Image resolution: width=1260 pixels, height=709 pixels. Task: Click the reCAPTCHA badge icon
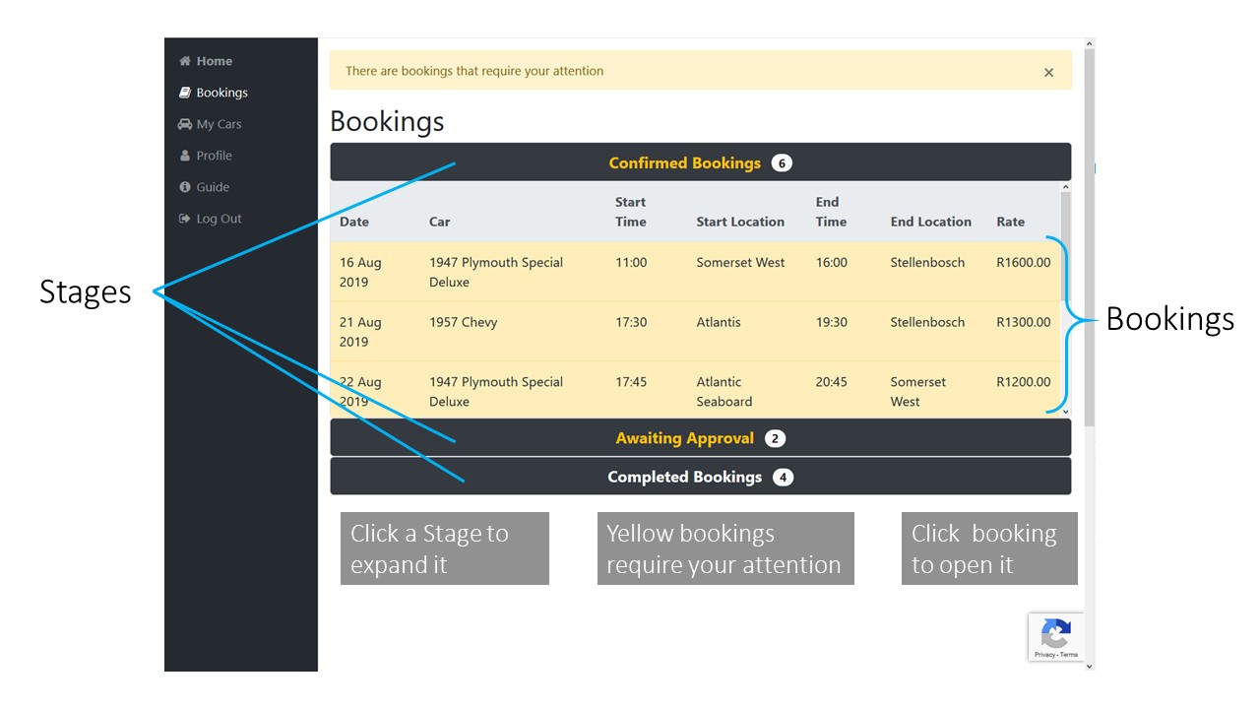(1056, 632)
